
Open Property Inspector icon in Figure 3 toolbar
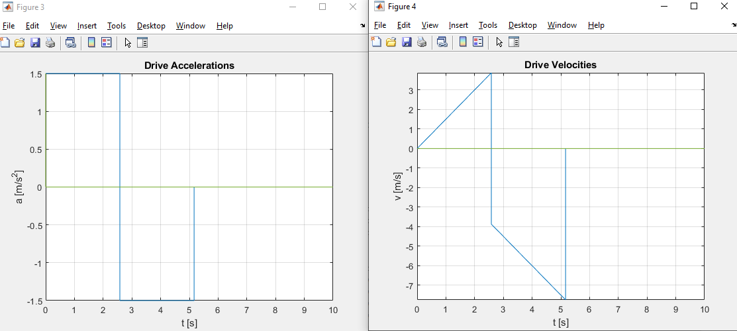(142, 43)
